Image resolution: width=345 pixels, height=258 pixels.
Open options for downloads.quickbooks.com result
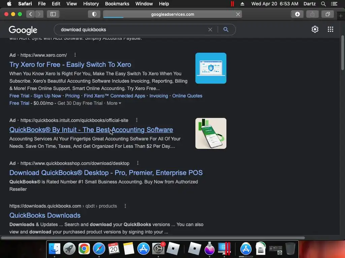125,206
